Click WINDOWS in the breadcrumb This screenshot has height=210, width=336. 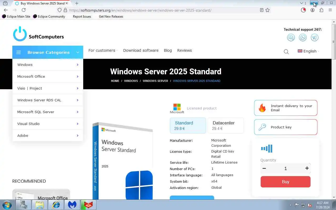coord(131,81)
